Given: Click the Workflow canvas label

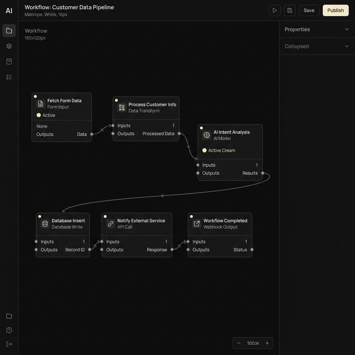Looking at the screenshot, I should coord(36,31).
